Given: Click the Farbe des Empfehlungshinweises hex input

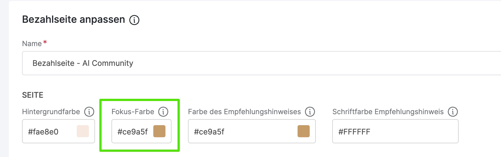Looking at the screenshot, I should click(x=237, y=132).
